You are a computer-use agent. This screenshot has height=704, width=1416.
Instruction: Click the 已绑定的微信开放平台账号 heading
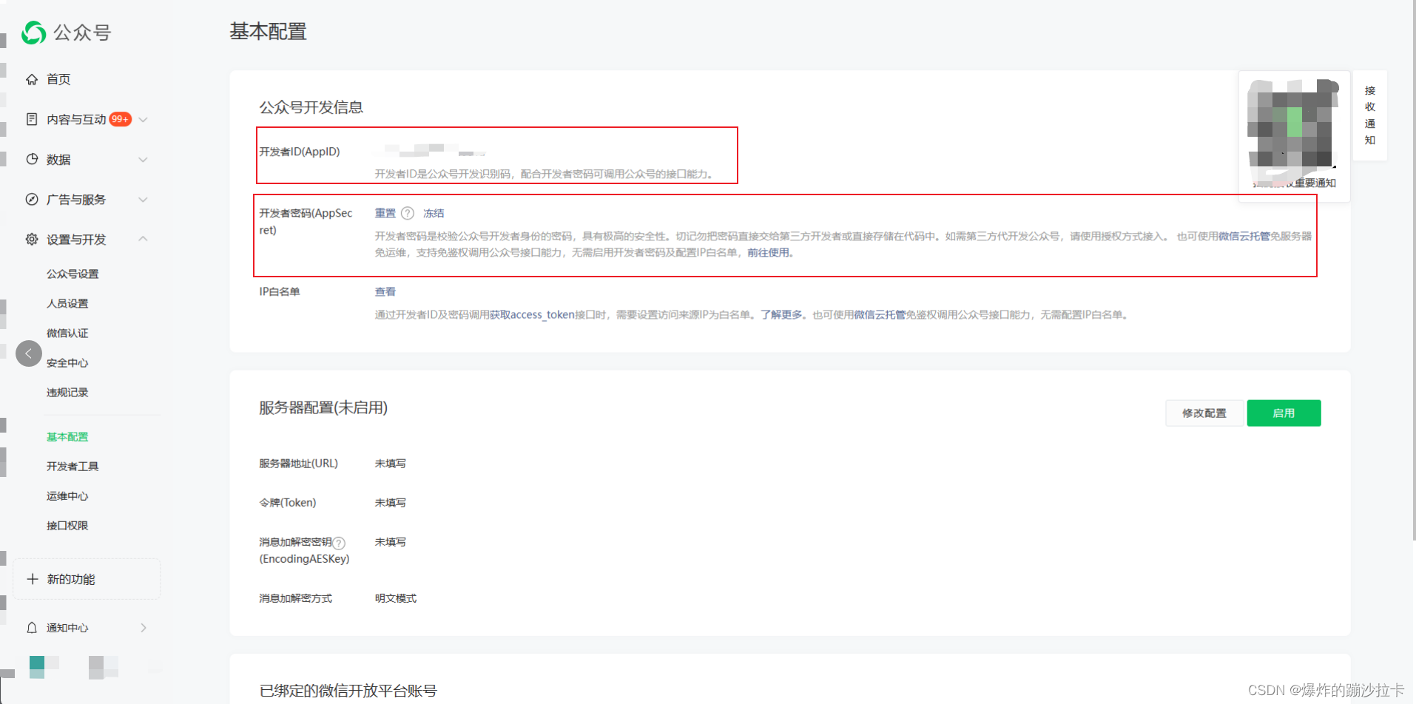[348, 691]
